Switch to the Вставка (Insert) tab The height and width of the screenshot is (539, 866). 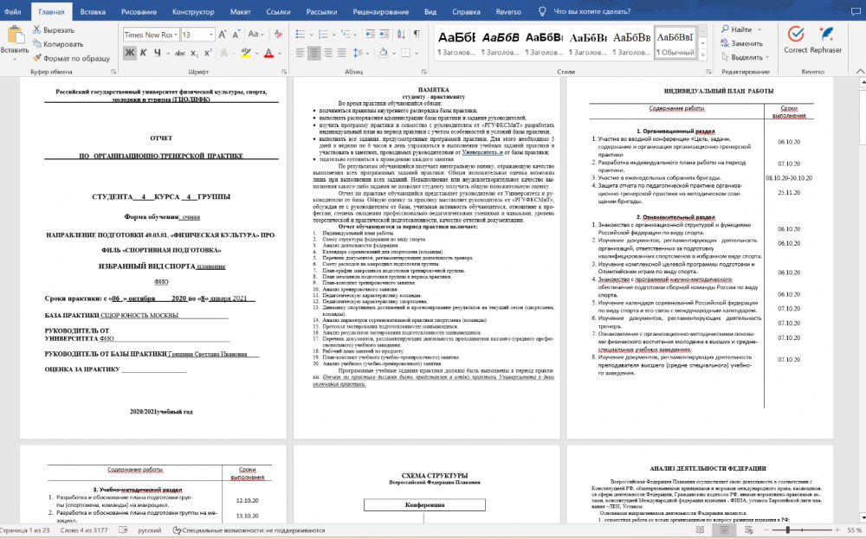93,11
